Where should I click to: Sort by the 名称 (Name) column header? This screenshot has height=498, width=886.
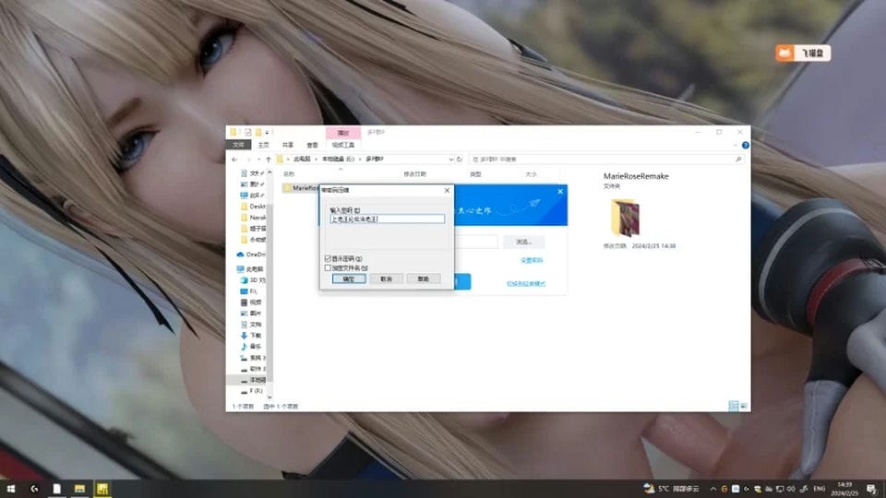click(x=289, y=174)
